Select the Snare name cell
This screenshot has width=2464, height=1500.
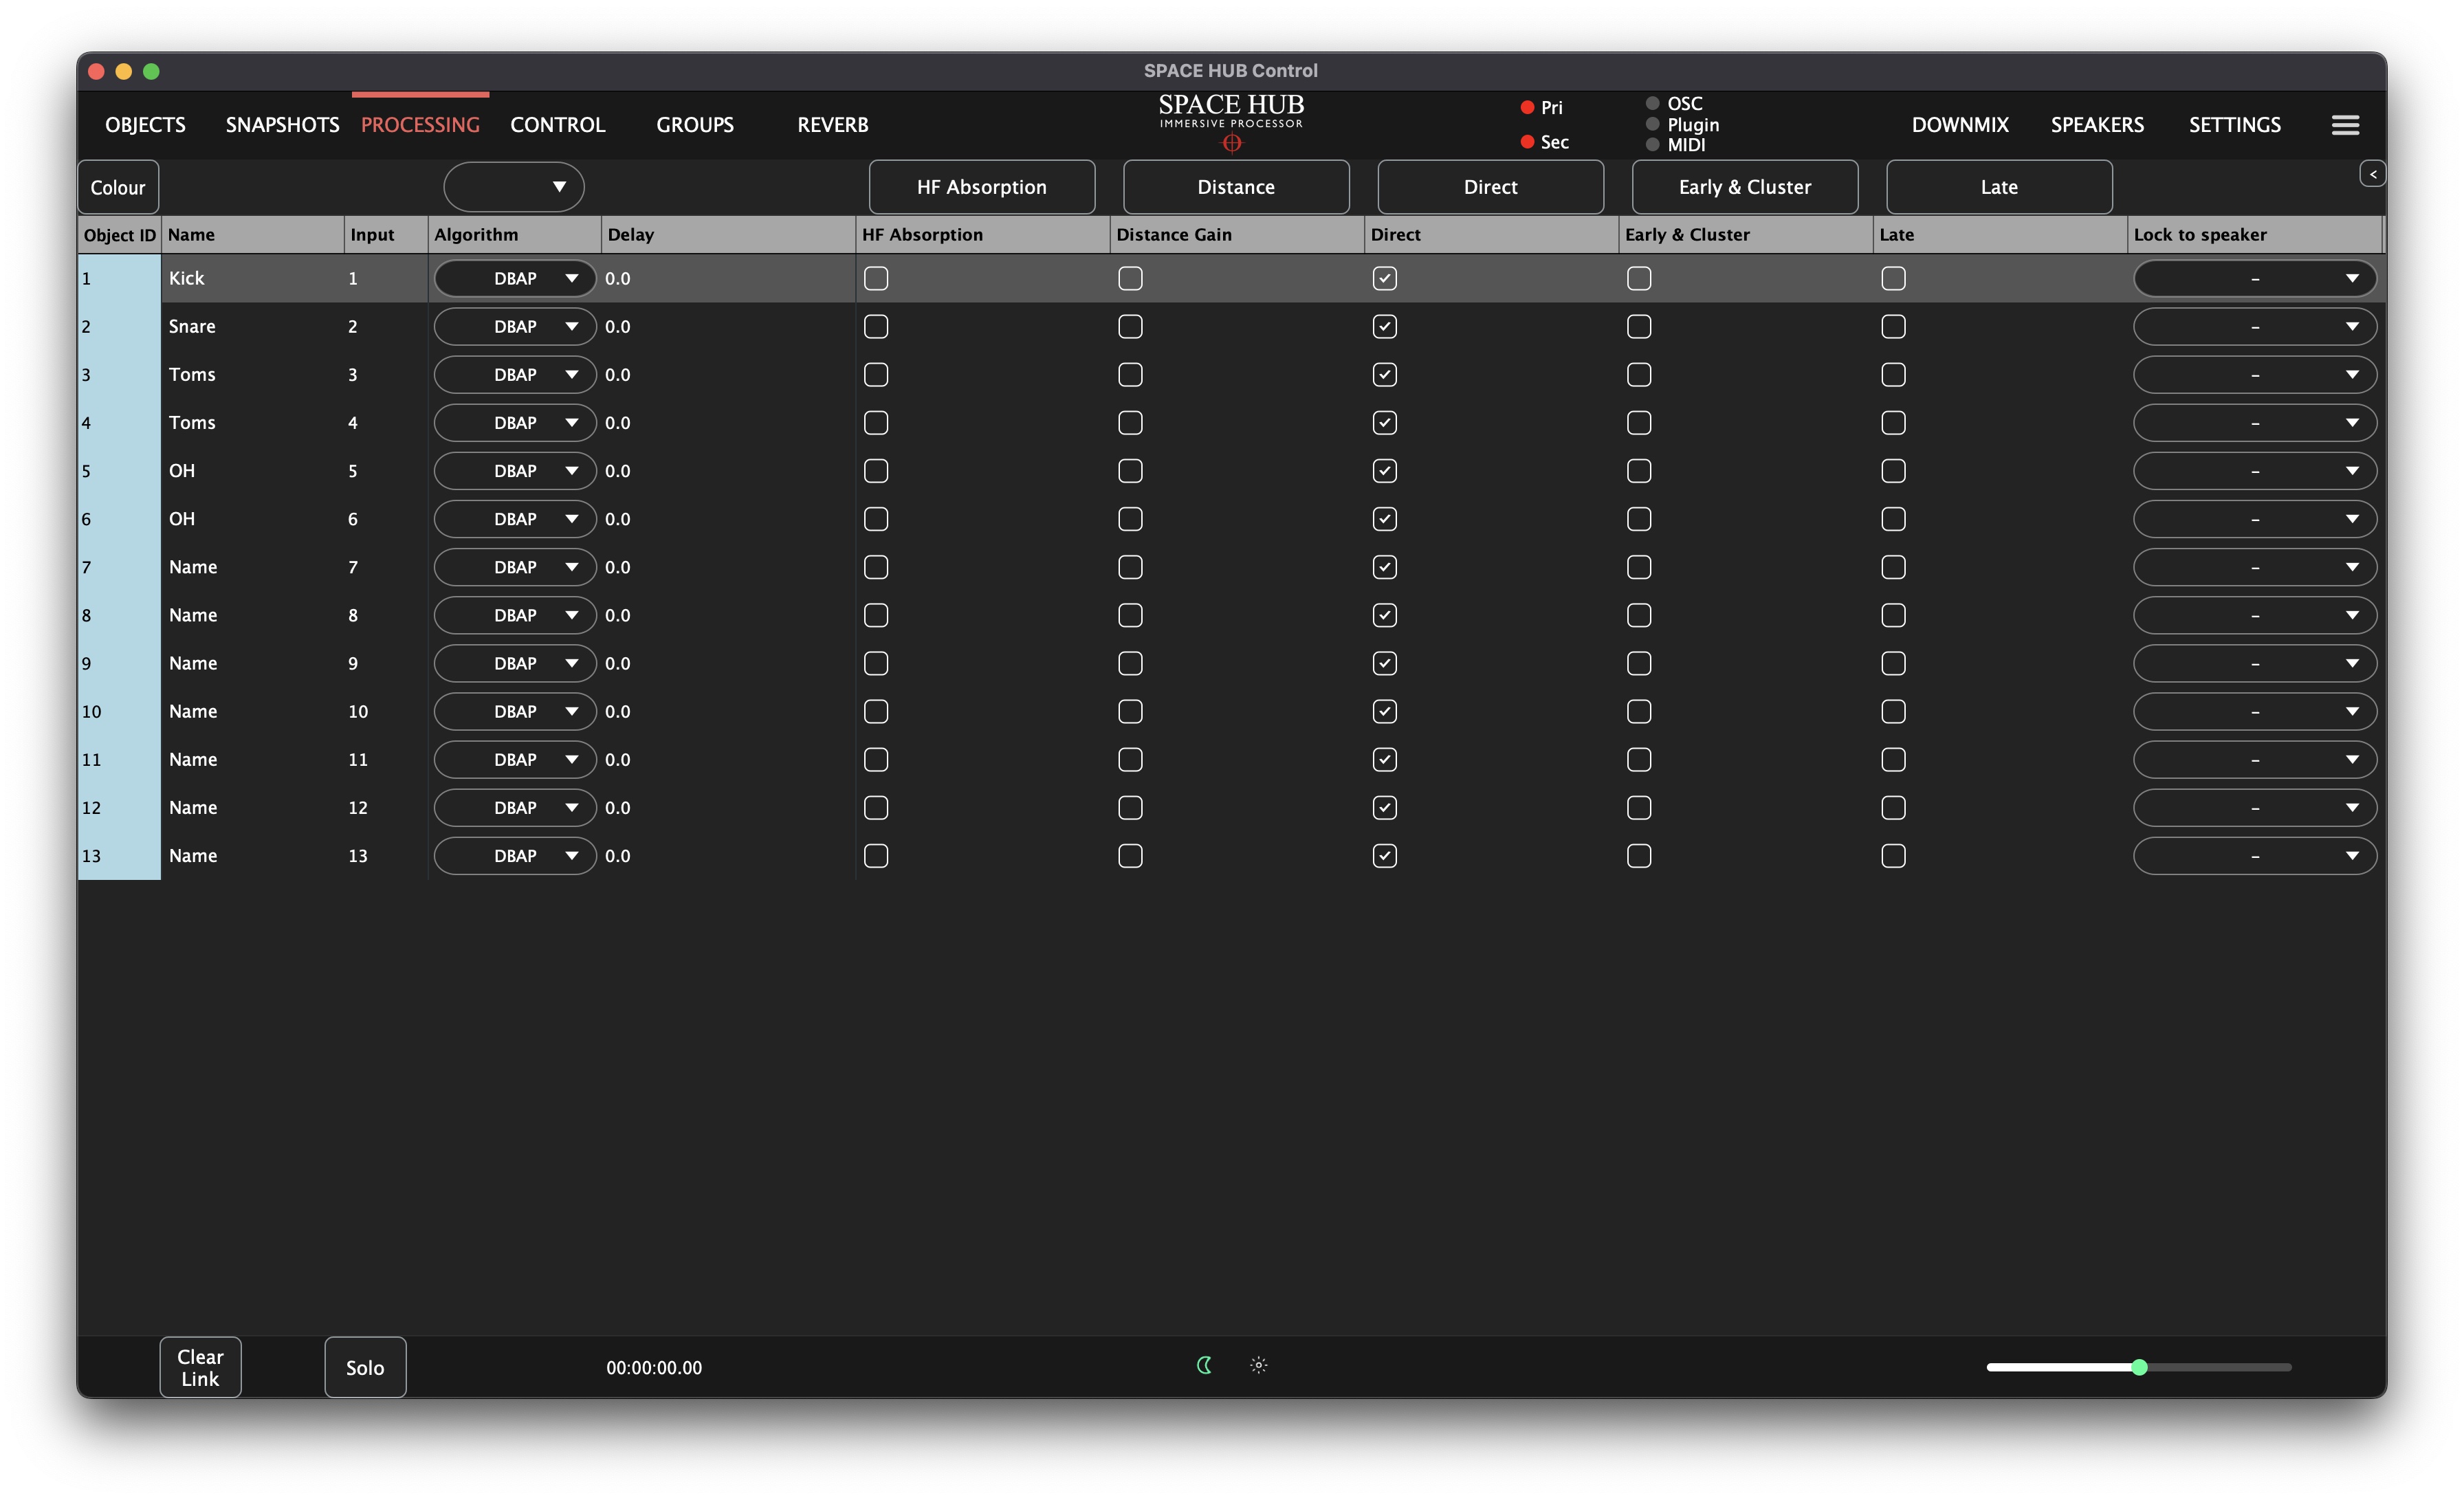tap(253, 326)
